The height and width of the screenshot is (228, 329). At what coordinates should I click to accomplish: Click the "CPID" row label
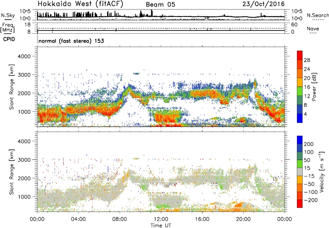tap(9, 39)
